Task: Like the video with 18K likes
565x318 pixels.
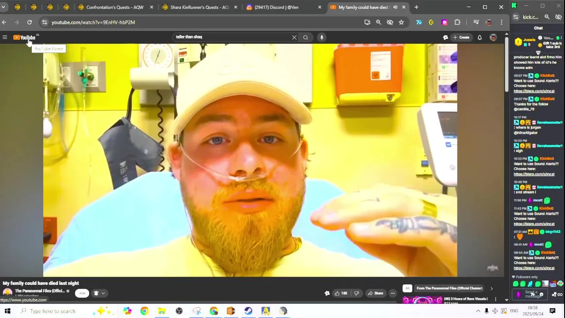Action: (x=341, y=293)
